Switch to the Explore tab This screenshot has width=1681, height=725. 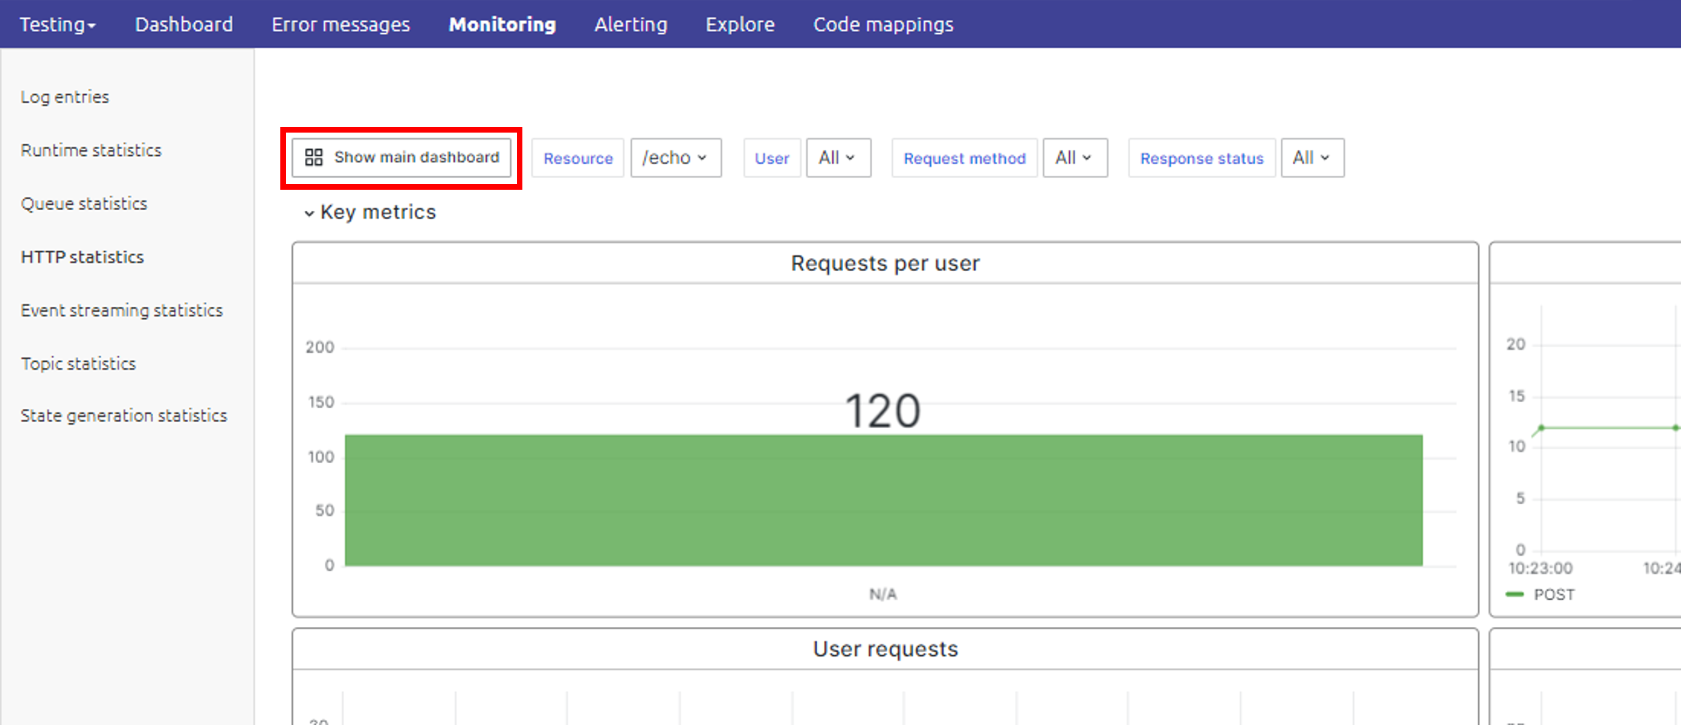point(739,24)
